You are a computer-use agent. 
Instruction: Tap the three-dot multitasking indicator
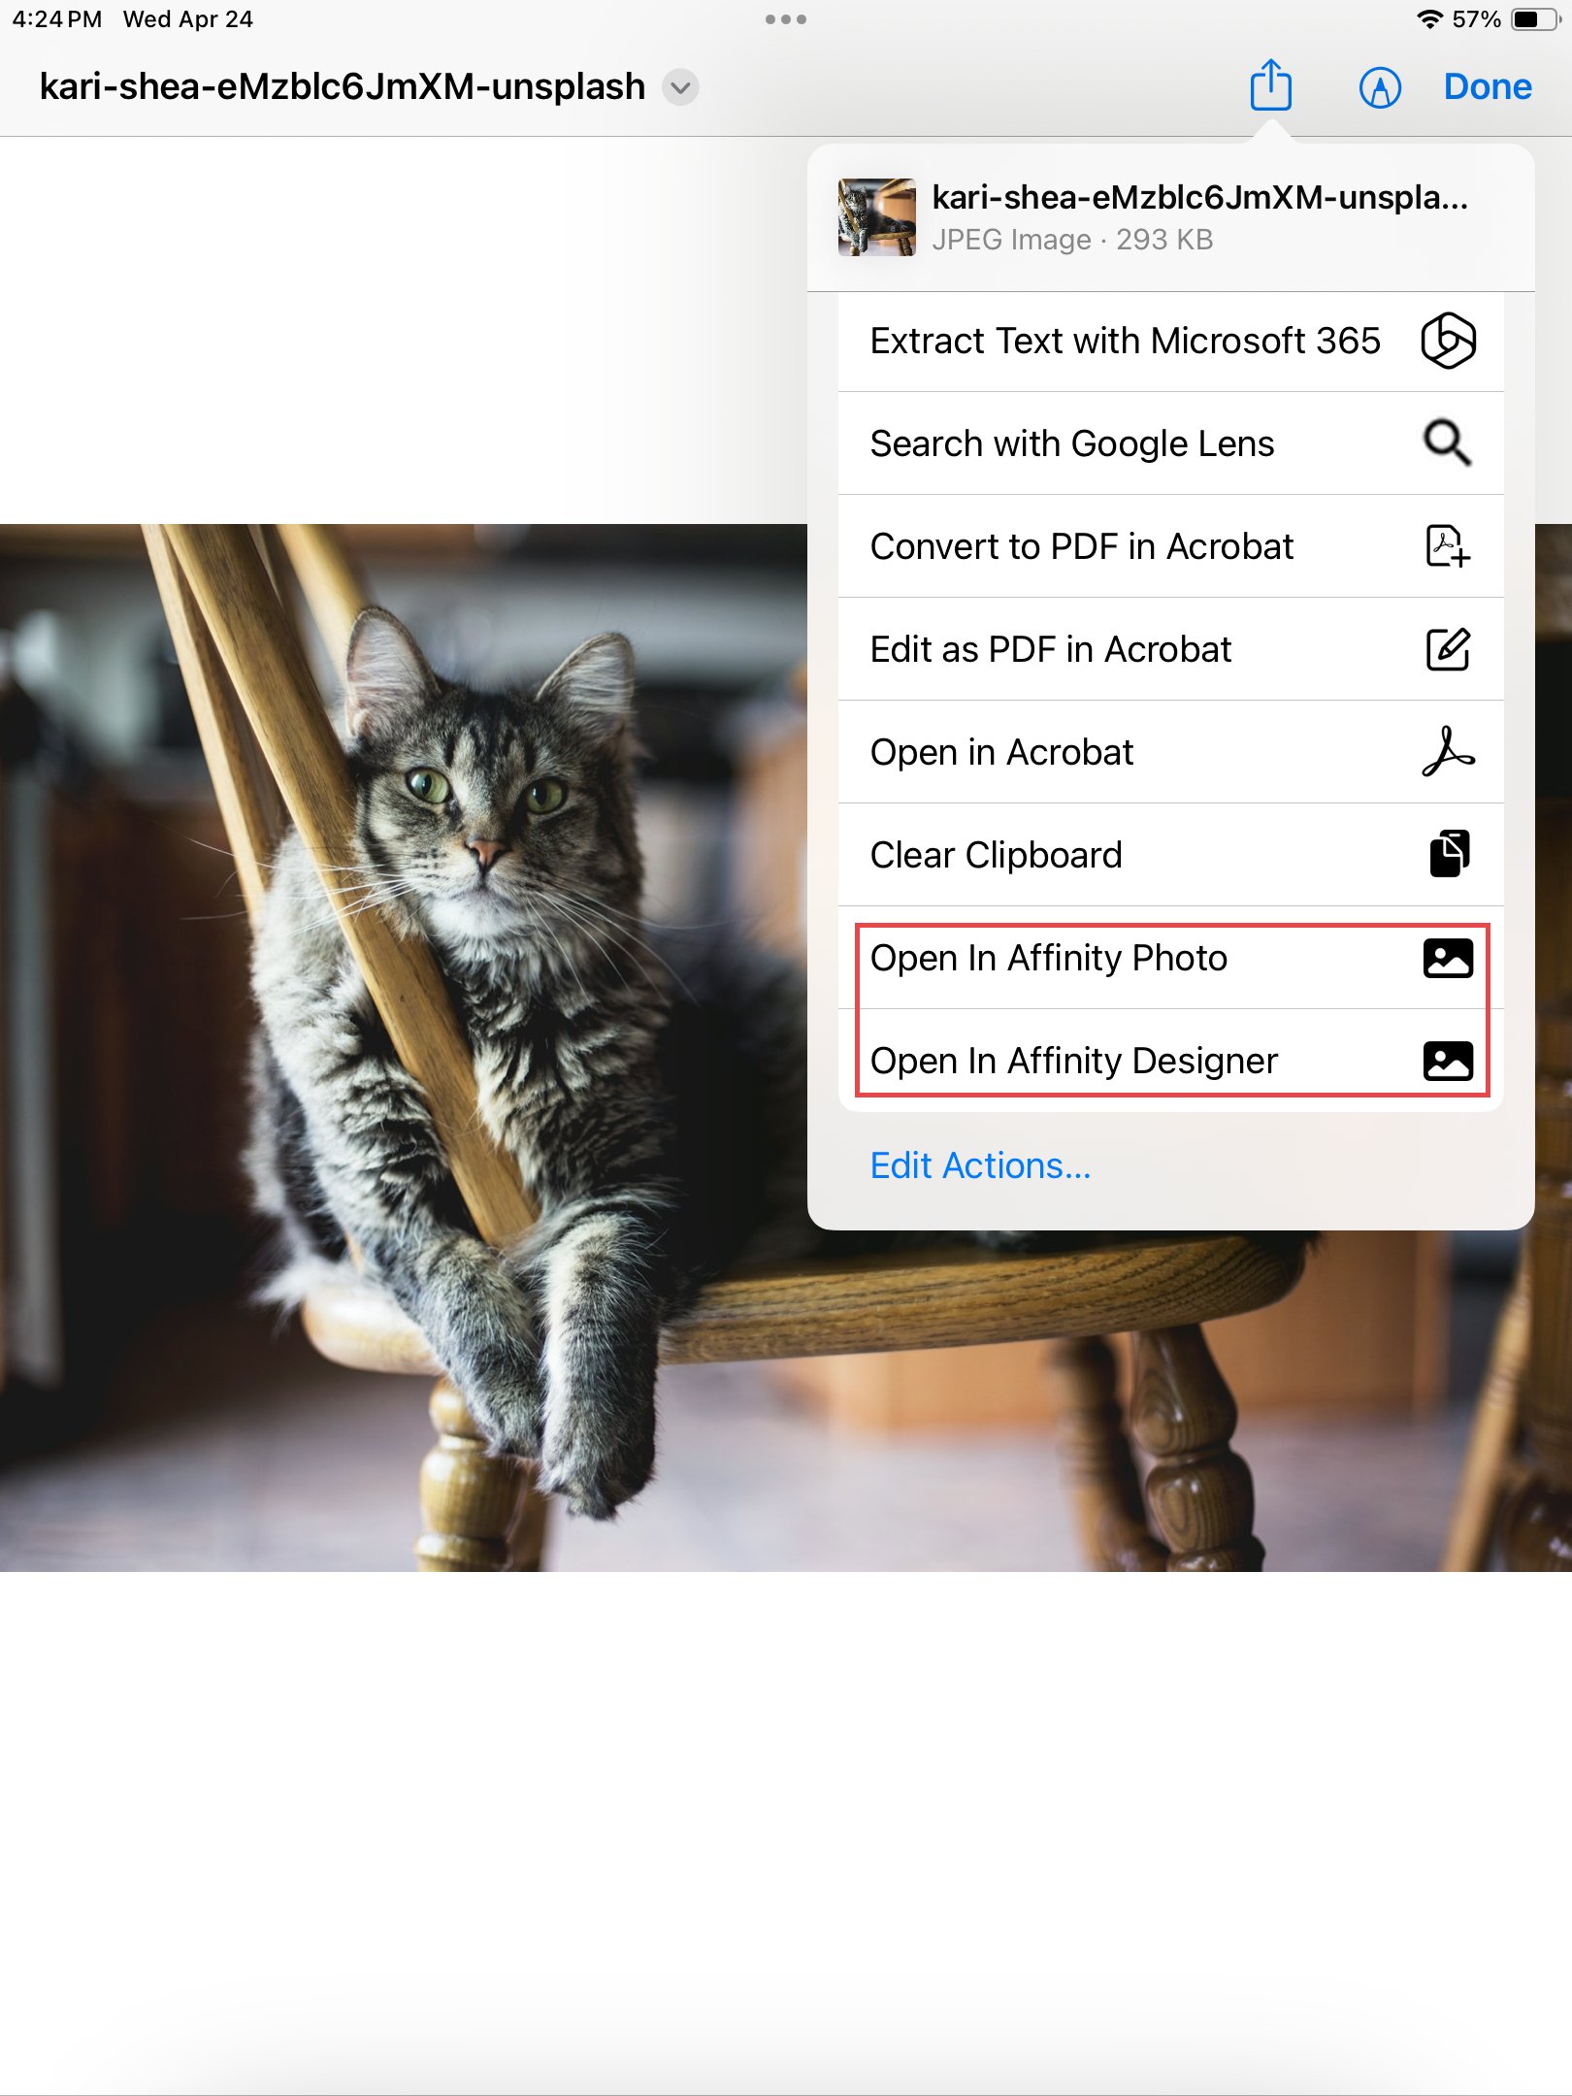tap(785, 19)
